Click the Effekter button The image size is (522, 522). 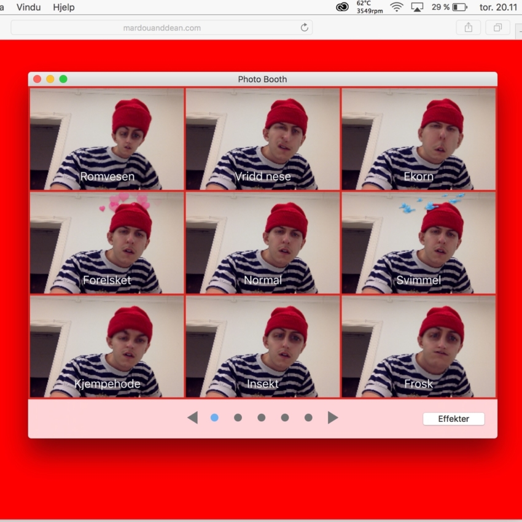point(453,419)
